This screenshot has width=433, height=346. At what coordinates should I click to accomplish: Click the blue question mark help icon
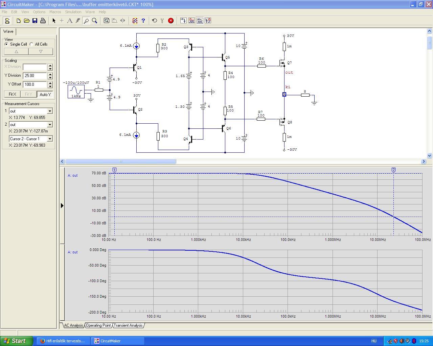pos(143,21)
